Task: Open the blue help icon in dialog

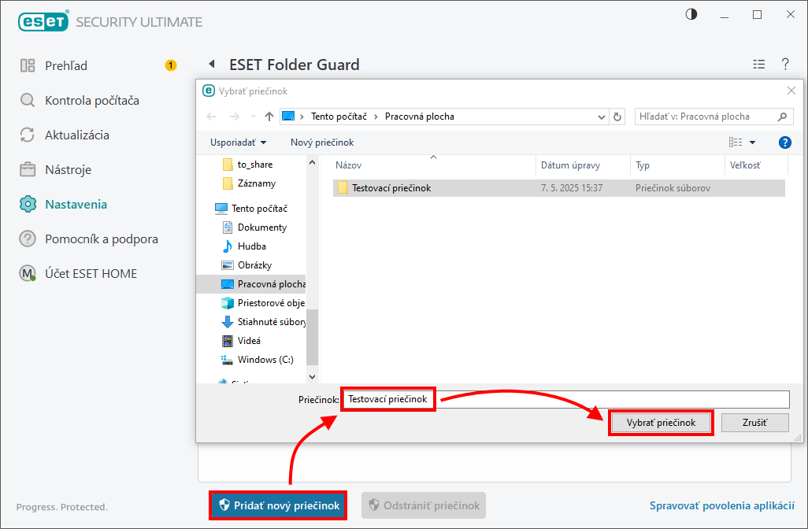Action: tap(785, 142)
